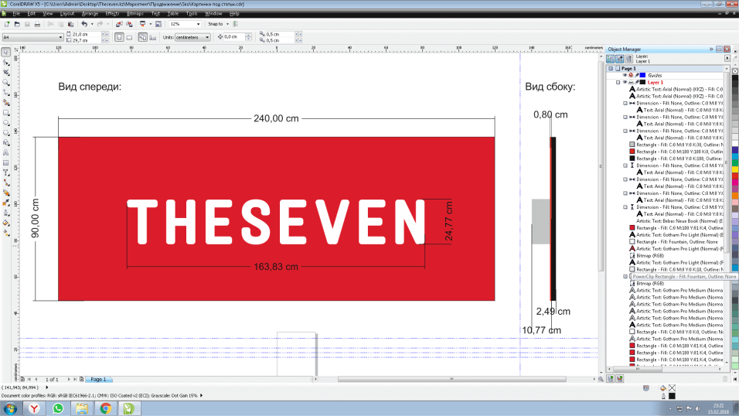Select the Freehand curve tool

(6, 93)
